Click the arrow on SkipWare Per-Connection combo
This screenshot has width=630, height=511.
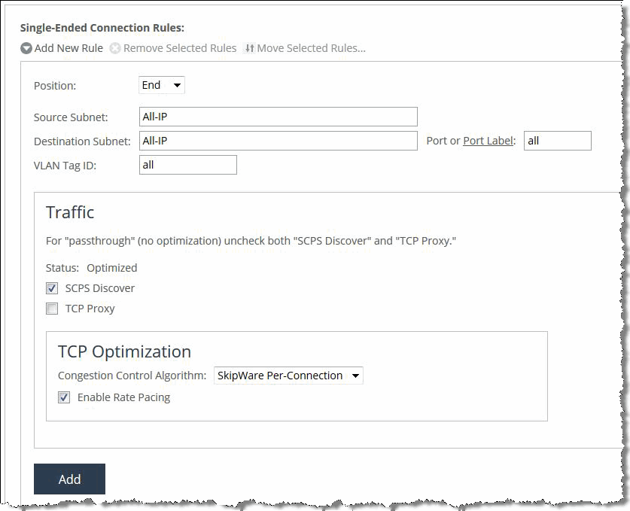click(x=355, y=376)
